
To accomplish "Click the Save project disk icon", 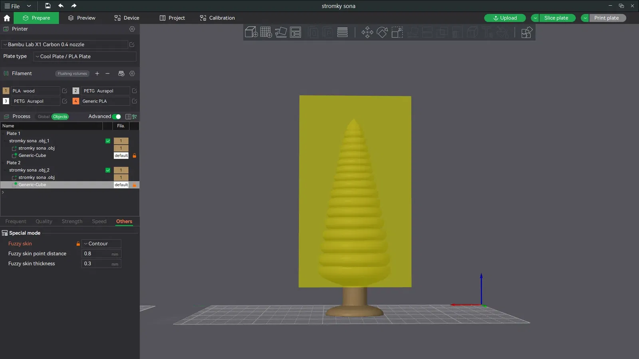I will (x=48, y=6).
